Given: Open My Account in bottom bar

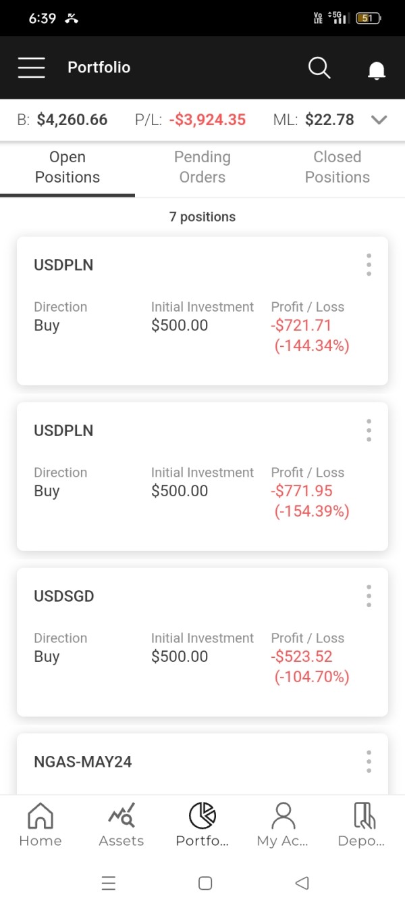Looking at the screenshot, I should 283,825.
